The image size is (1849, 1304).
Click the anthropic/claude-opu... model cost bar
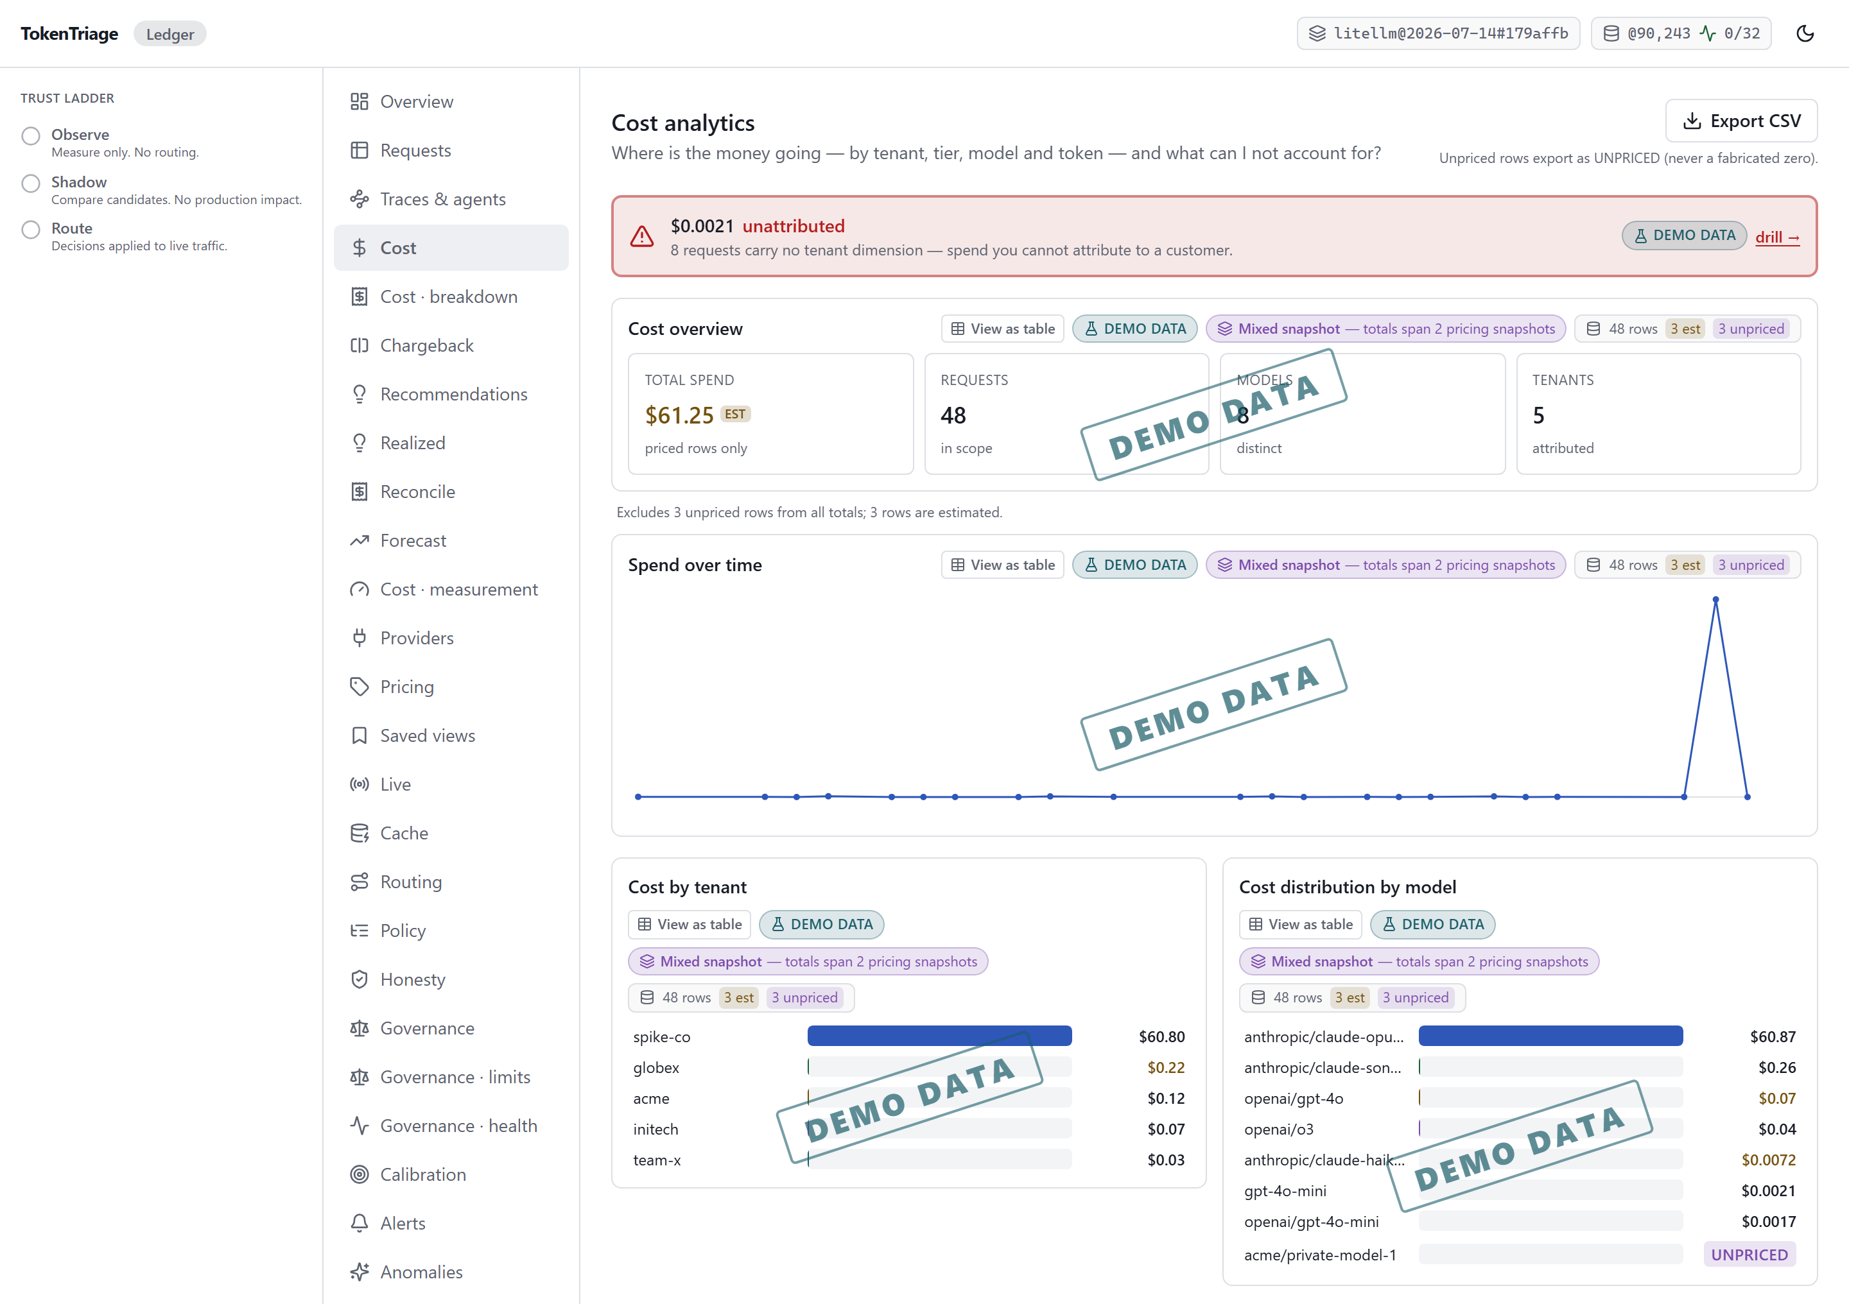point(1550,1036)
